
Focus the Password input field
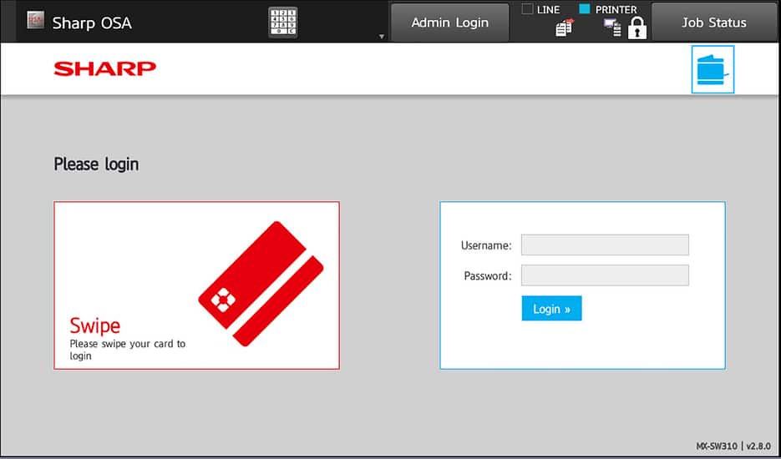pyautogui.click(x=605, y=275)
